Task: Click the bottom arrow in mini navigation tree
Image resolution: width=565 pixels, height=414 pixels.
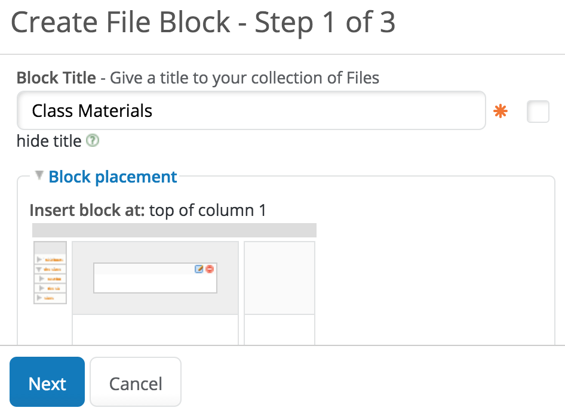Action: click(x=39, y=297)
